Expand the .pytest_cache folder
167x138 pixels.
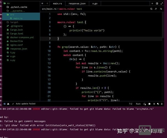(x=8, y=7)
